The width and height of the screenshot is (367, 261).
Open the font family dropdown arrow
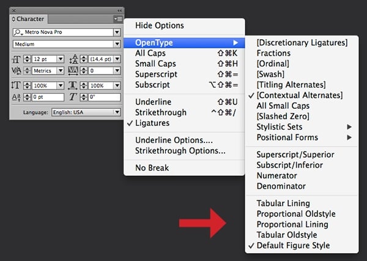pyautogui.click(x=117, y=32)
